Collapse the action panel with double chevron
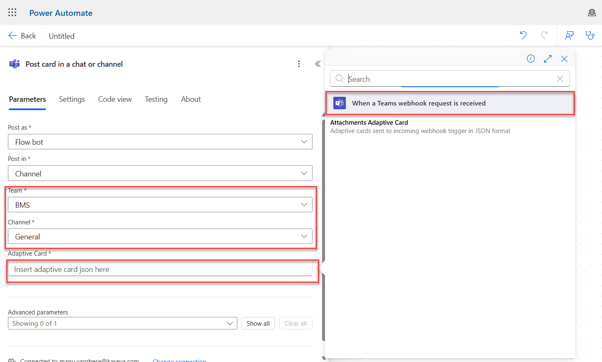This screenshot has height=362, width=602. (317, 64)
